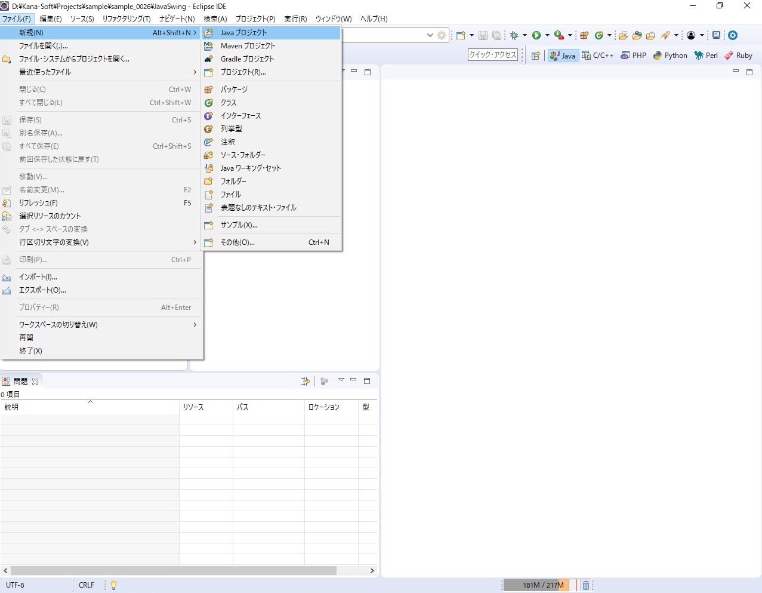Open the ヘルプ(H) menu
The image size is (762, 593).
tap(374, 19)
